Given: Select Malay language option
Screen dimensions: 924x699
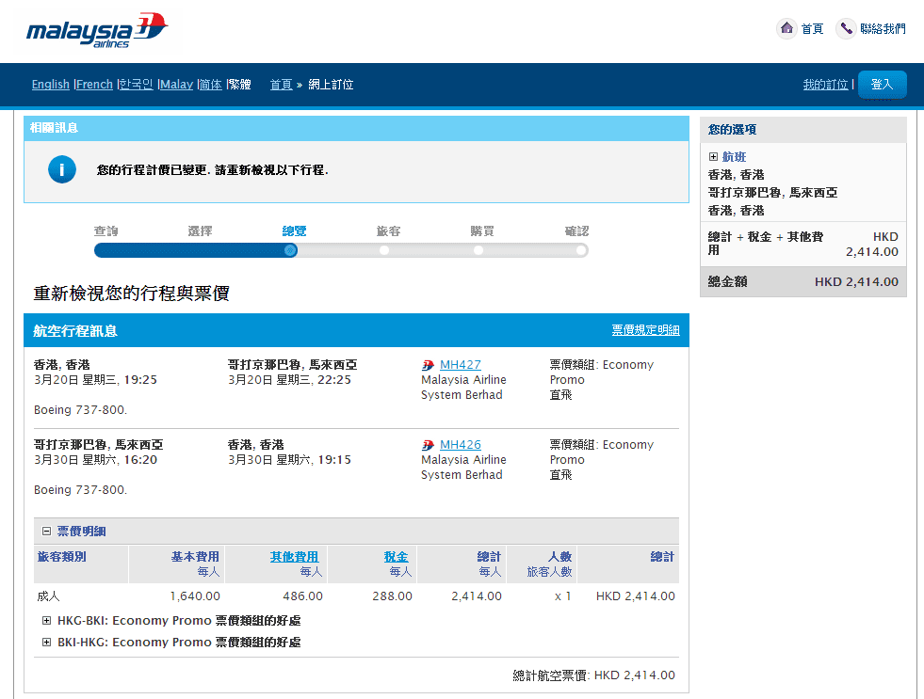Looking at the screenshot, I should 177,85.
